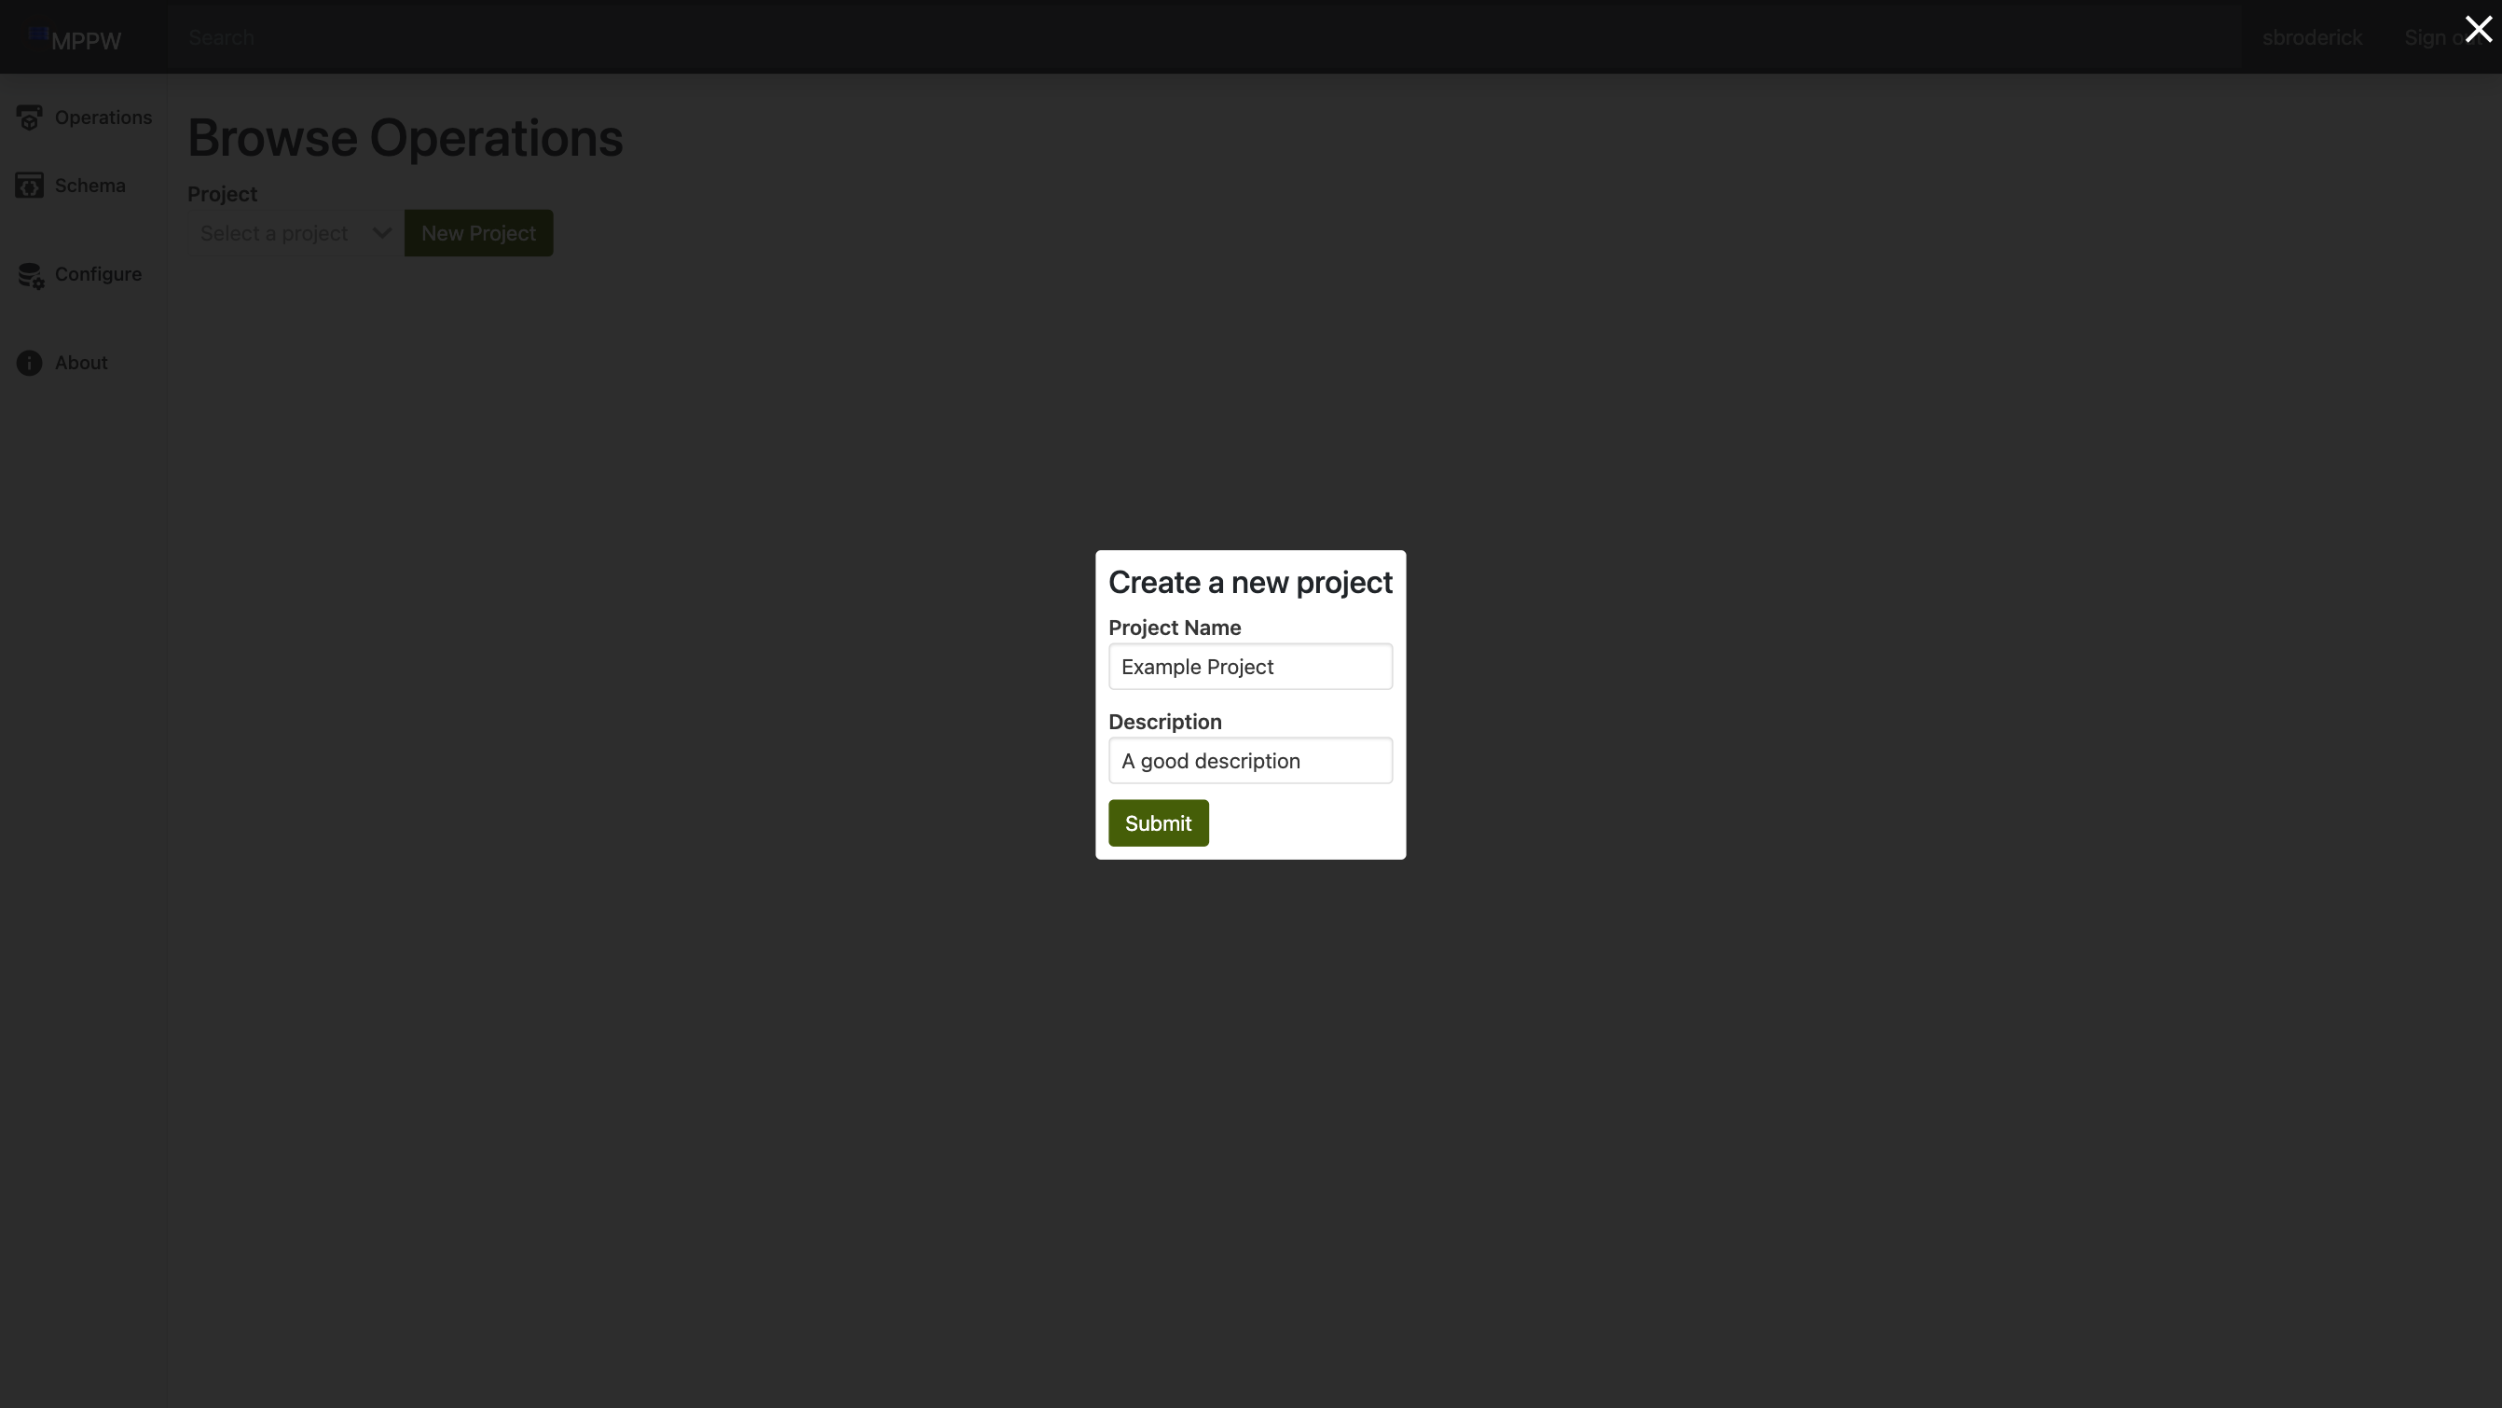Screen dimensions: 2502x1408
Task: Click the Description label
Action: pyautogui.click(x=1164, y=722)
